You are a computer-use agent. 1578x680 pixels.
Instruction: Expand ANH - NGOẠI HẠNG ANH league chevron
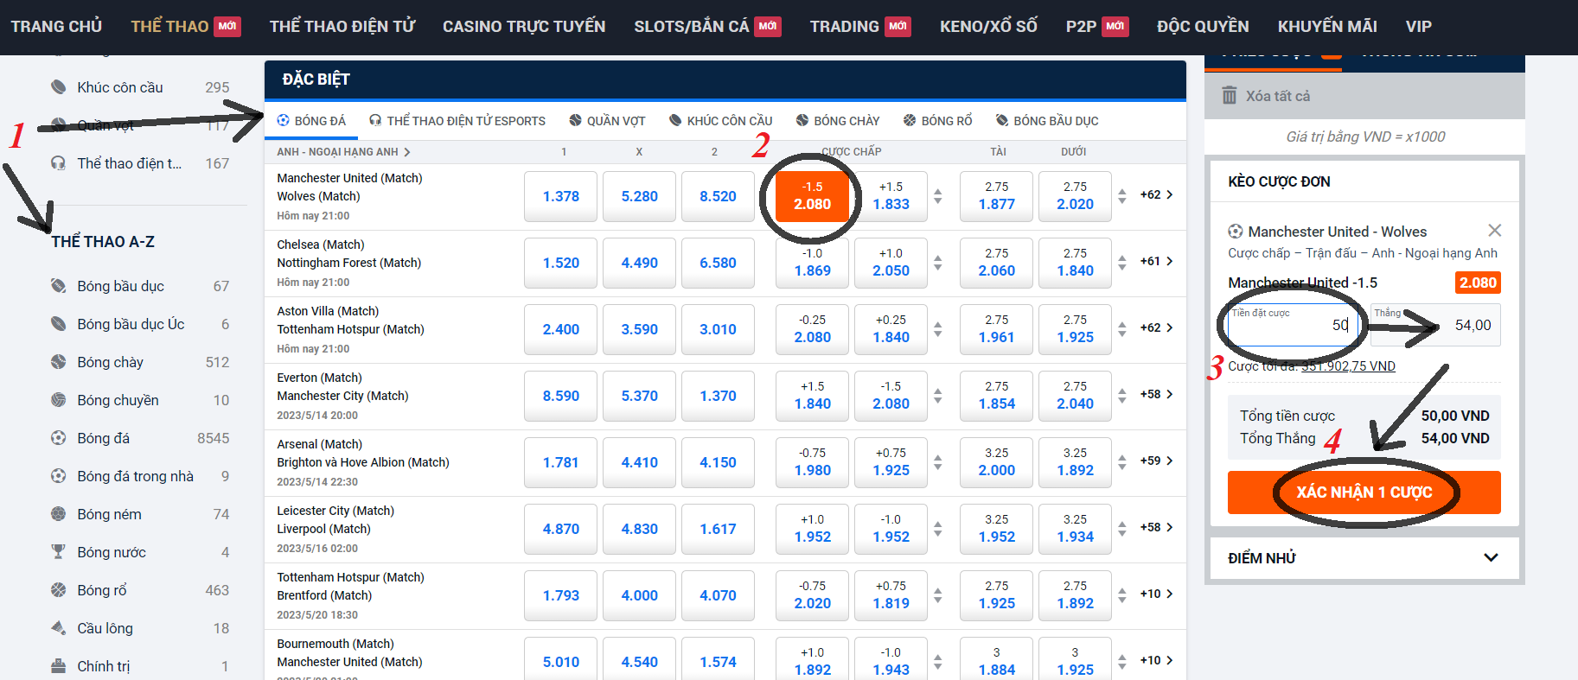tap(407, 152)
